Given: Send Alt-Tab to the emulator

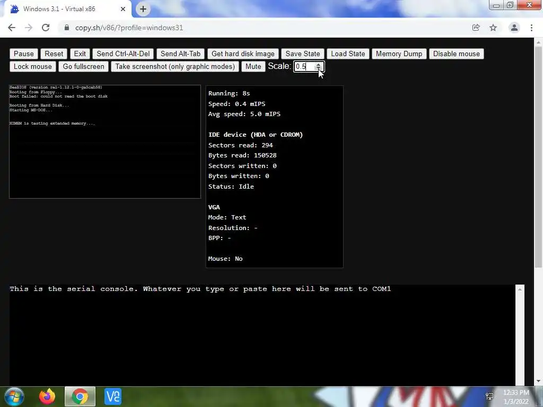Looking at the screenshot, I should click(x=180, y=54).
